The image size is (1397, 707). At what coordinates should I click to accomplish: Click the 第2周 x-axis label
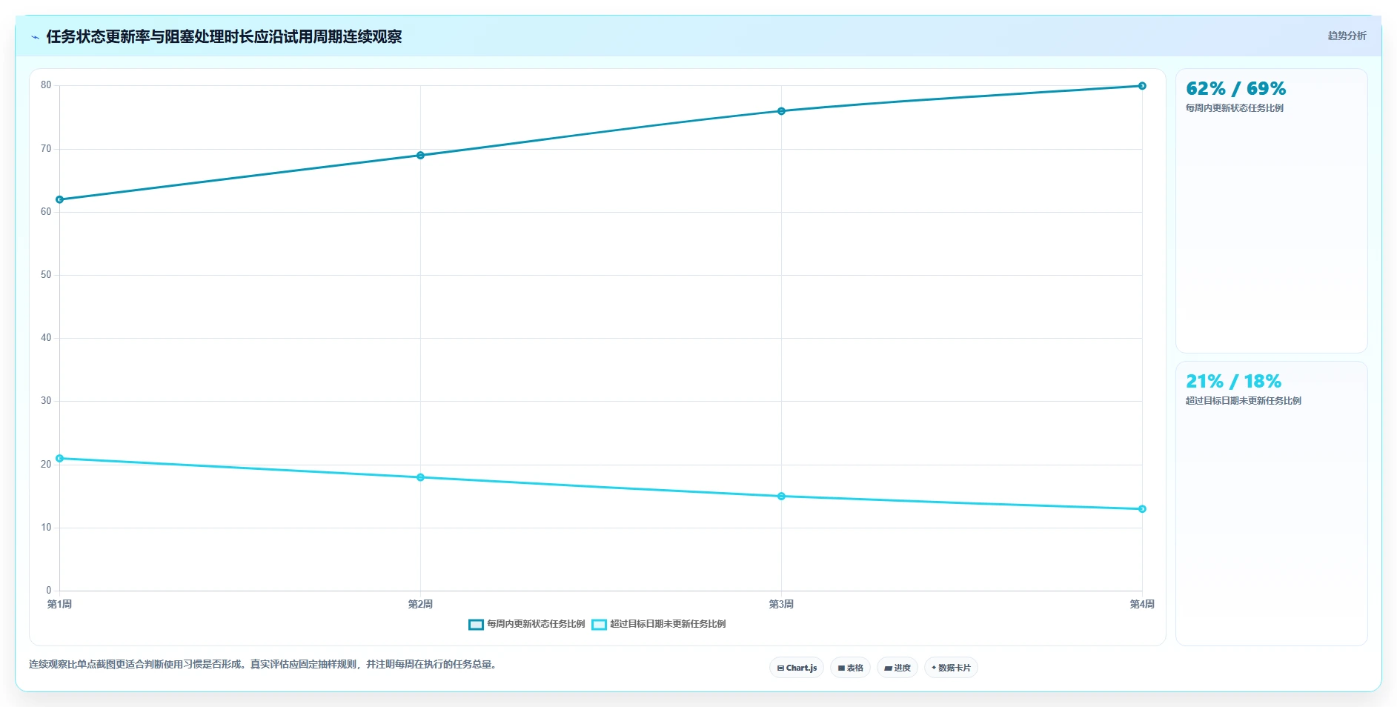(x=420, y=605)
